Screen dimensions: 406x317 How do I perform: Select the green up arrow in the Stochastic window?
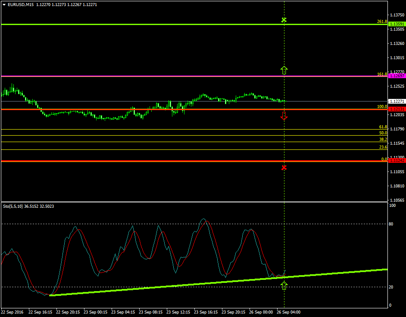coord(284,285)
